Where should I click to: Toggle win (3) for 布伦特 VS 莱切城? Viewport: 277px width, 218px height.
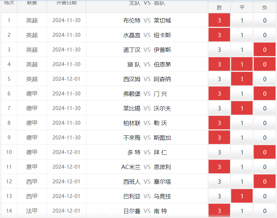coord(219,20)
